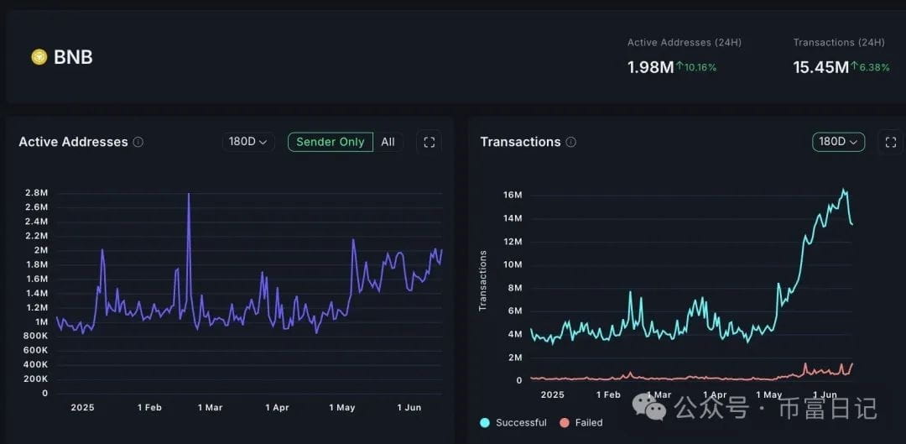Click the 1.98M active addresses value
This screenshot has height=444, width=906.
coord(651,68)
